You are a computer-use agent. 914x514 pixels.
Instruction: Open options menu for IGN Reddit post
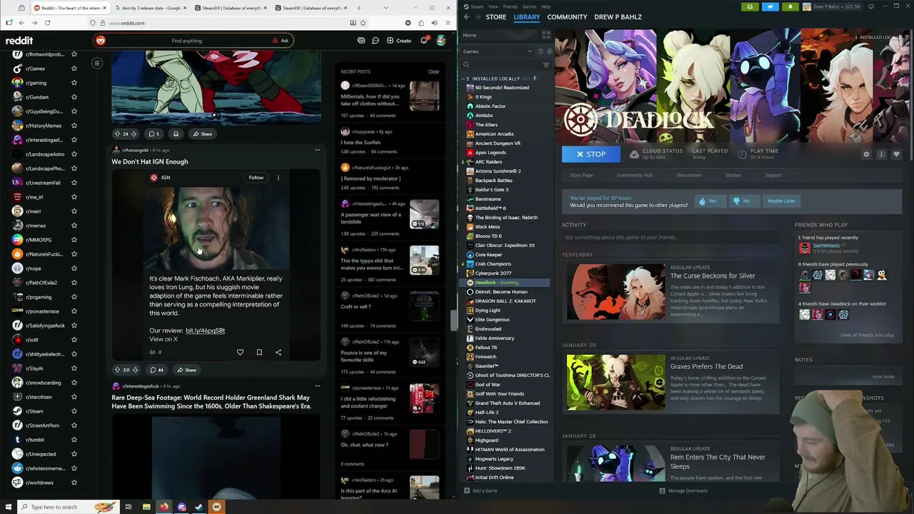coord(317,150)
